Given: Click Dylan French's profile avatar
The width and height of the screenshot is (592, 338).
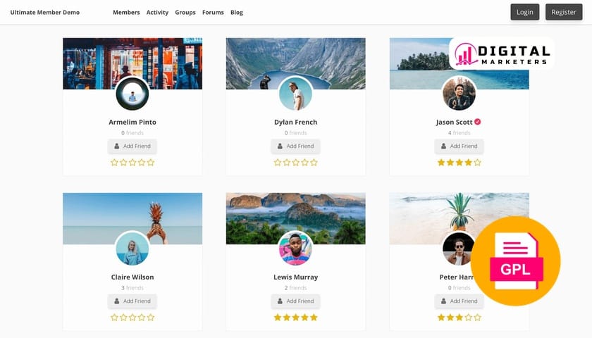Looking at the screenshot, I should pyautogui.click(x=295, y=94).
